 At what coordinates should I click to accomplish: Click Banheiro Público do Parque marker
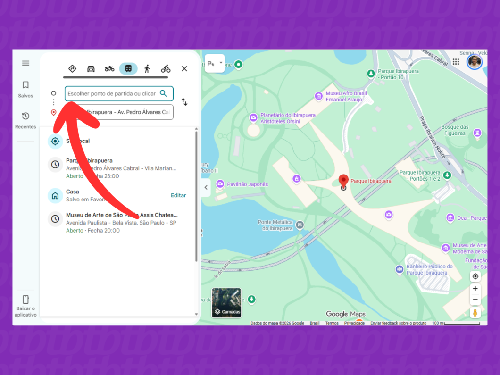click(400, 269)
